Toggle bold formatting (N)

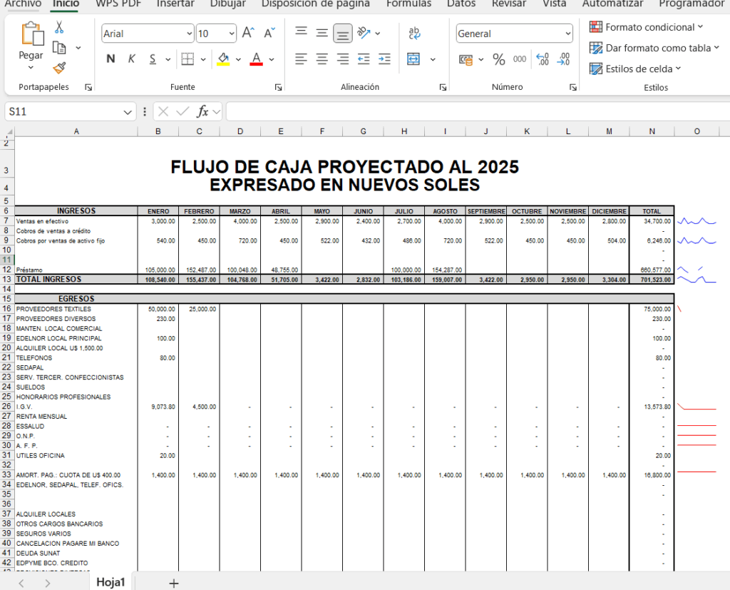[110, 59]
